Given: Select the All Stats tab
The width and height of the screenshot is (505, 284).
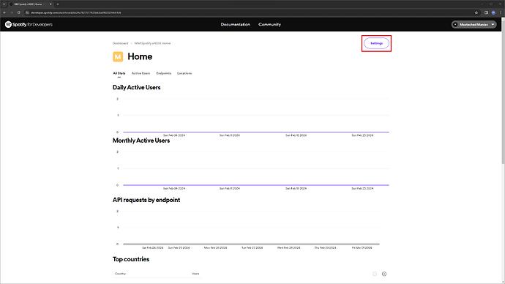Looking at the screenshot, I should tap(119, 73).
